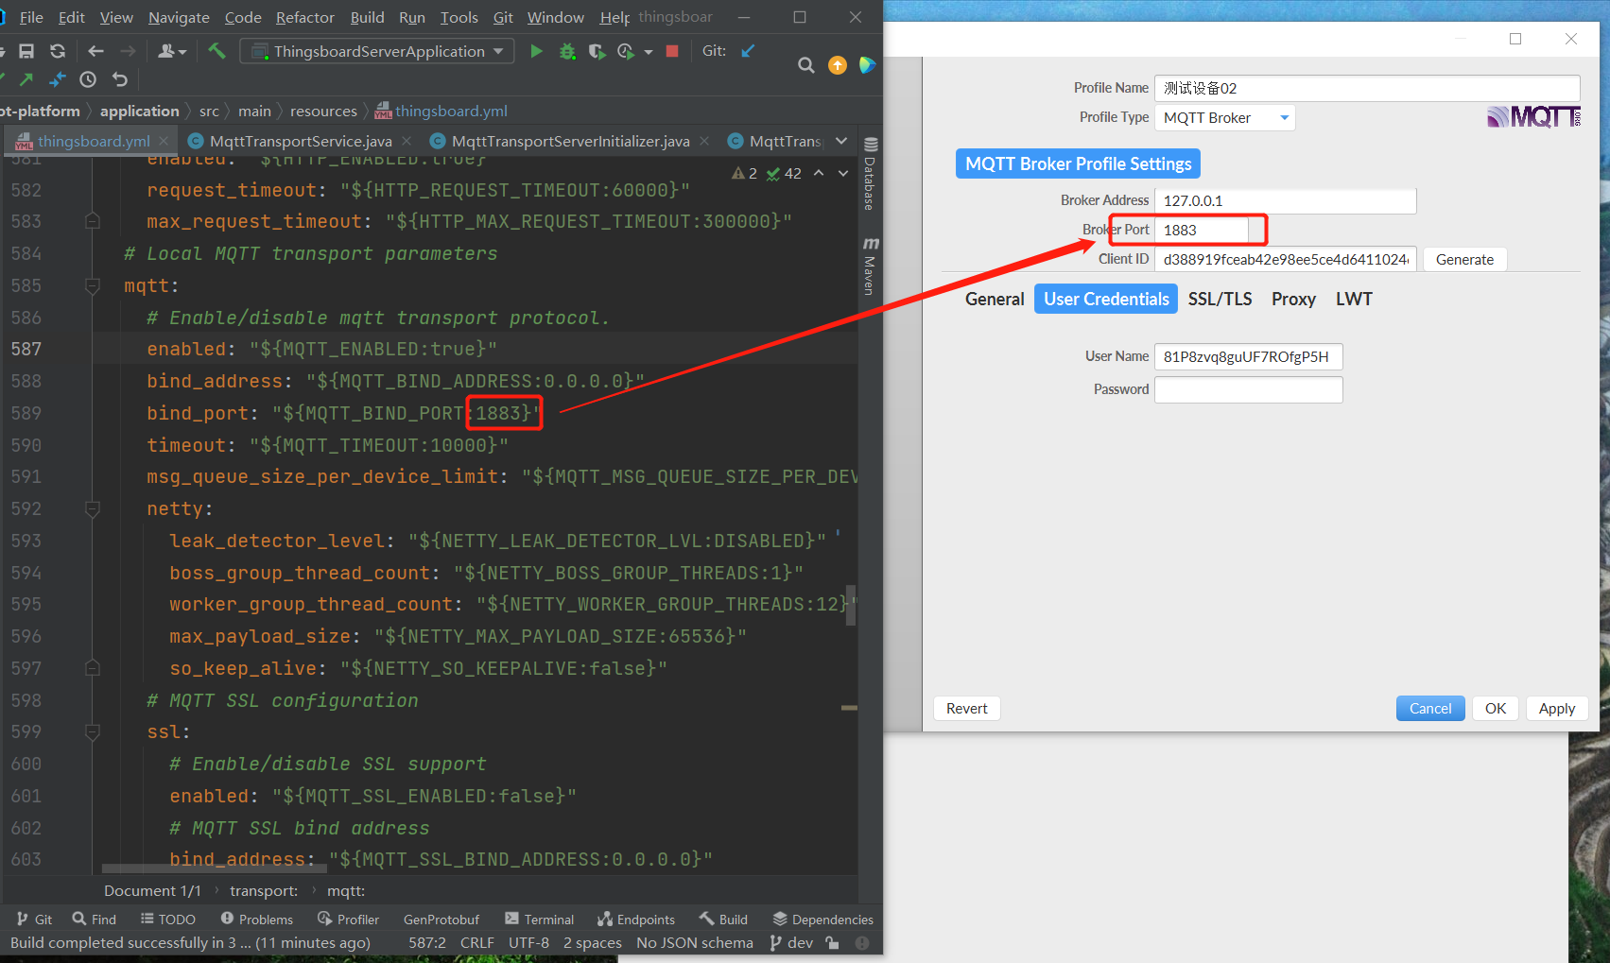Viewport: 1610px width, 963px height.
Task: Collapse the netty block at line 592
Action: [x=93, y=508]
